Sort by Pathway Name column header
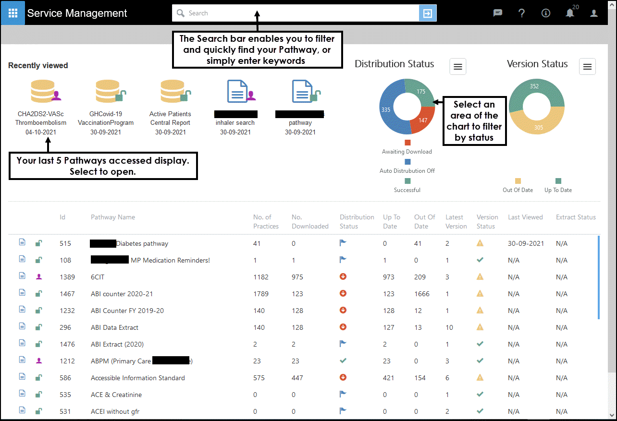This screenshot has height=421, width=617. (x=113, y=217)
